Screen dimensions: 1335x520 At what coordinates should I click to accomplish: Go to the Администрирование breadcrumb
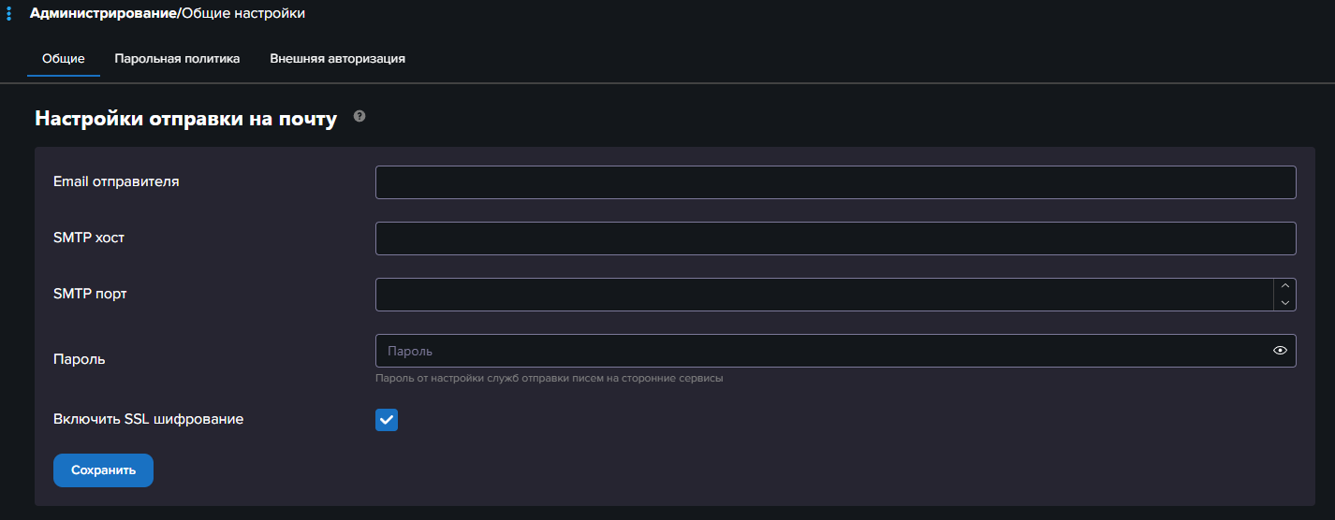(x=103, y=13)
